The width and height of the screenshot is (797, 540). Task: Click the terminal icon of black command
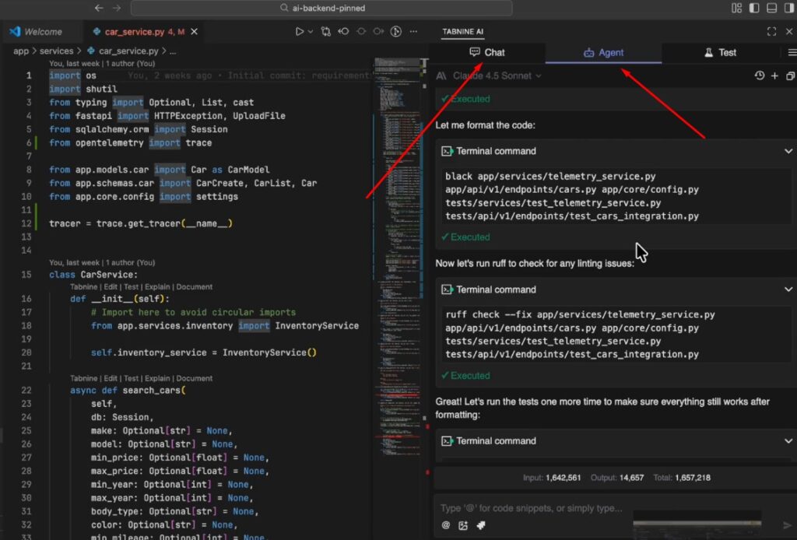tap(447, 151)
